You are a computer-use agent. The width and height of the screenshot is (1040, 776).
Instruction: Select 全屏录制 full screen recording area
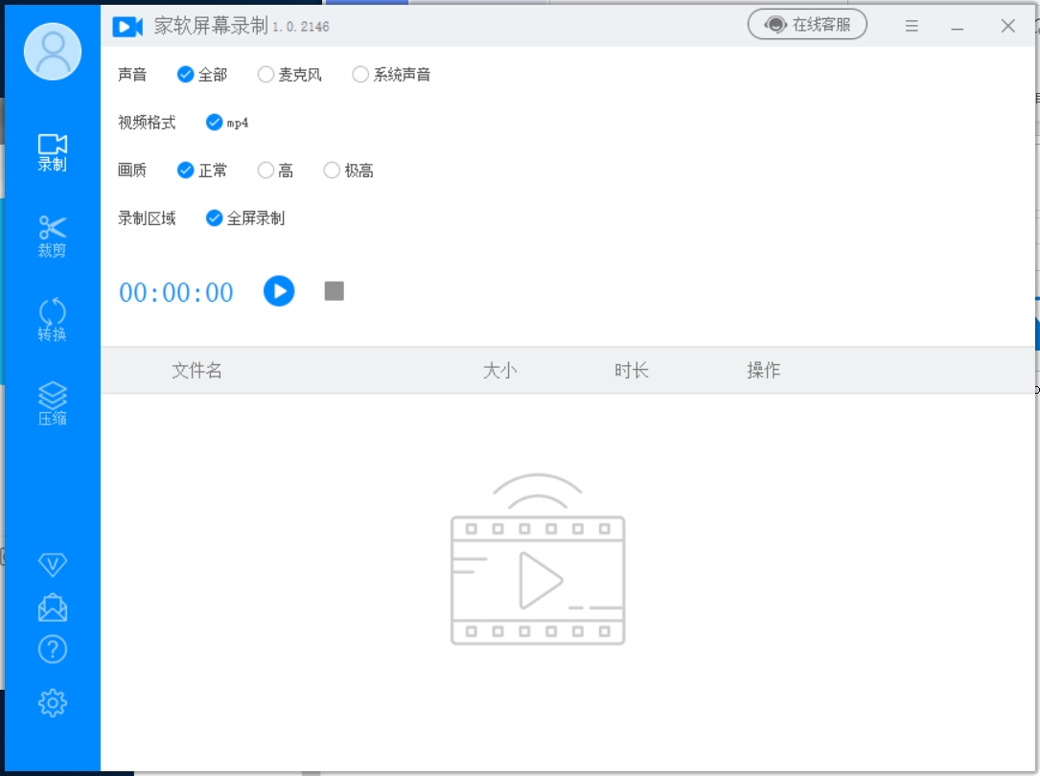click(x=215, y=218)
